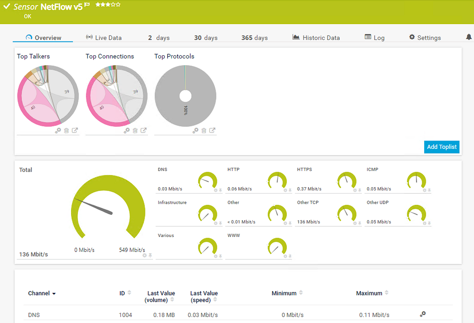The height and width of the screenshot is (323, 474).
Task: Open the 365 days view
Action: [254, 38]
